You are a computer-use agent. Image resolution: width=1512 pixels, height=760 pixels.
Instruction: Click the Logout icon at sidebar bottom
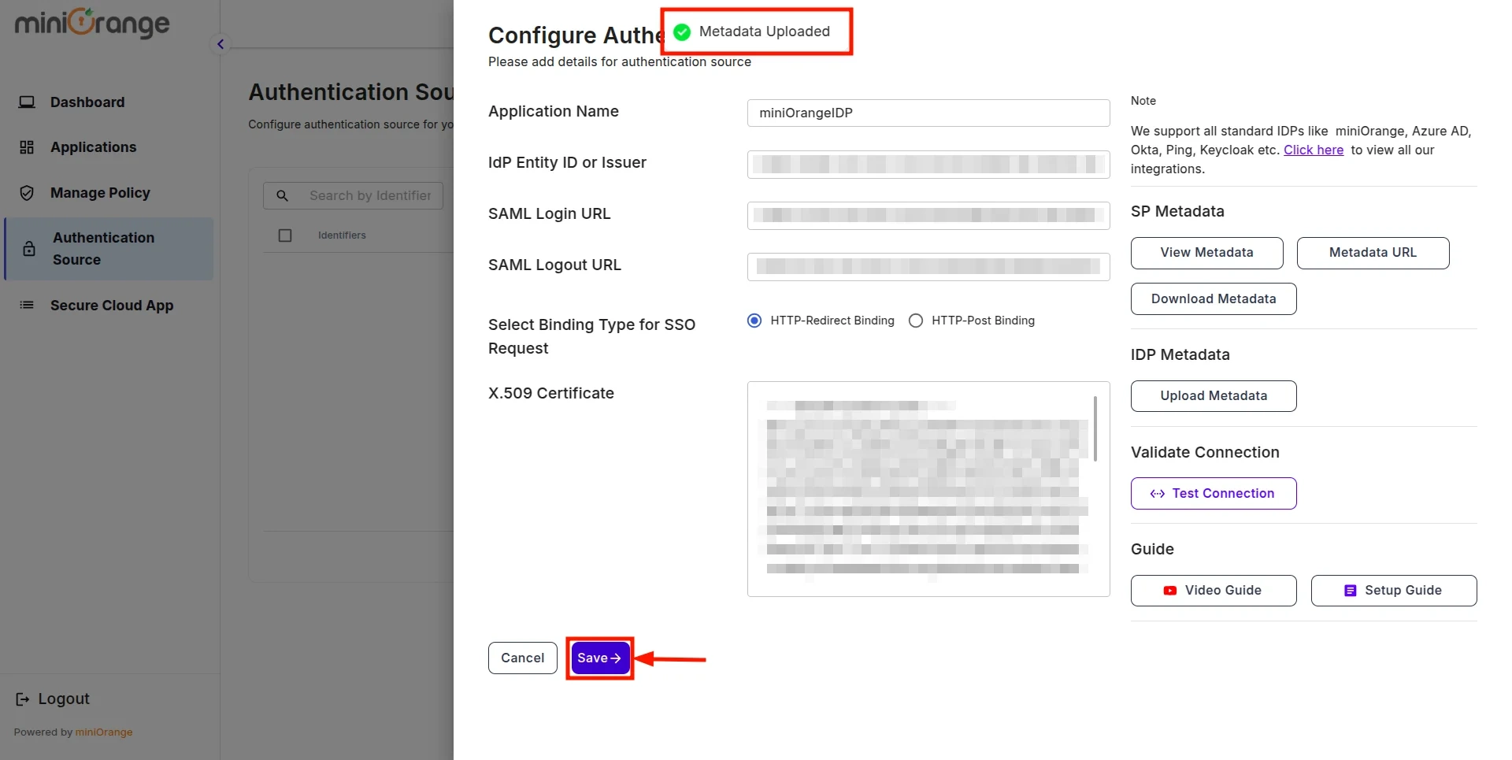click(22, 699)
